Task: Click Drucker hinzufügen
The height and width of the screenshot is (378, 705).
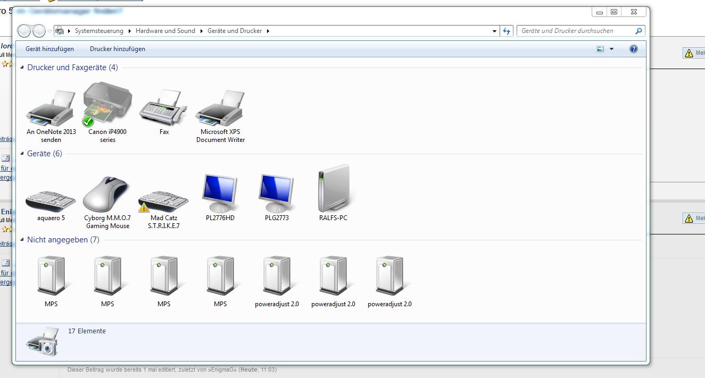Action: tap(118, 49)
